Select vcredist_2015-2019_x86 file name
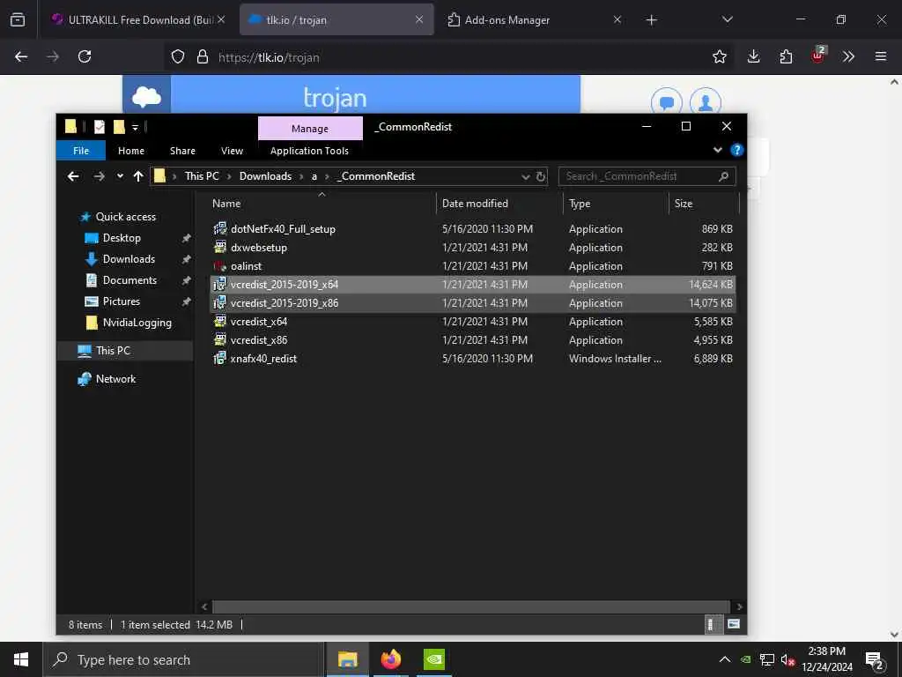Image resolution: width=902 pixels, height=677 pixels. click(x=285, y=303)
